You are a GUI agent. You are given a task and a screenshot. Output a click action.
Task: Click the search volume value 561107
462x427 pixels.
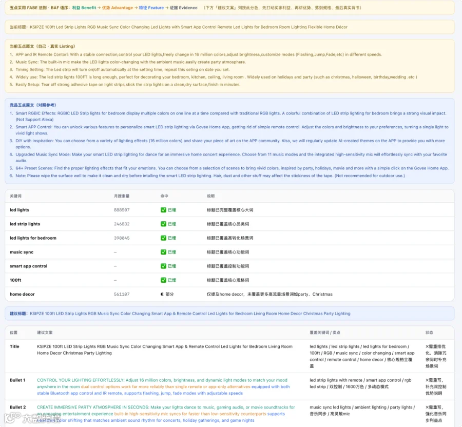coord(122,294)
